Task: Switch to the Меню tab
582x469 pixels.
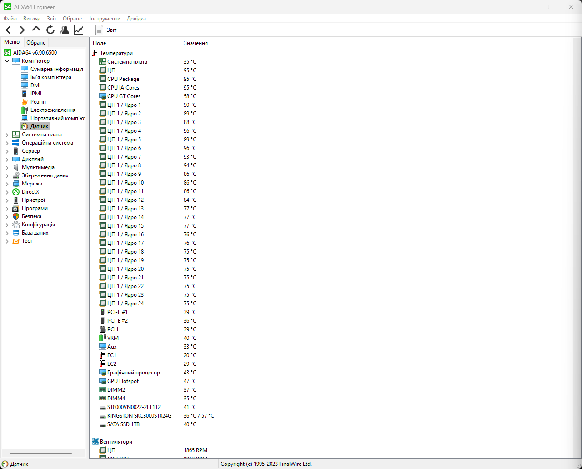Action: click(12, 42)
